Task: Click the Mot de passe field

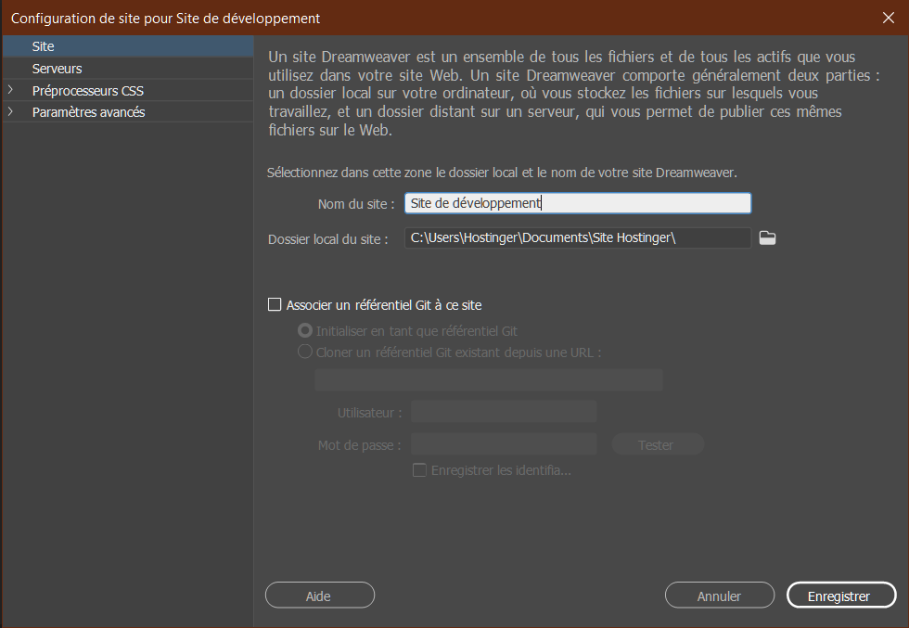Action: (503, 443)
